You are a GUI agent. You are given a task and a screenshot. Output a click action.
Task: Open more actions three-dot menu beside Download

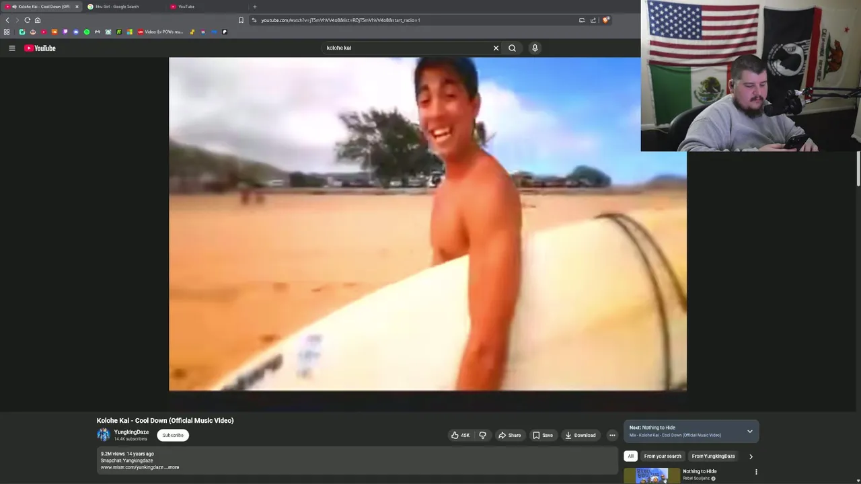[612, 435]
